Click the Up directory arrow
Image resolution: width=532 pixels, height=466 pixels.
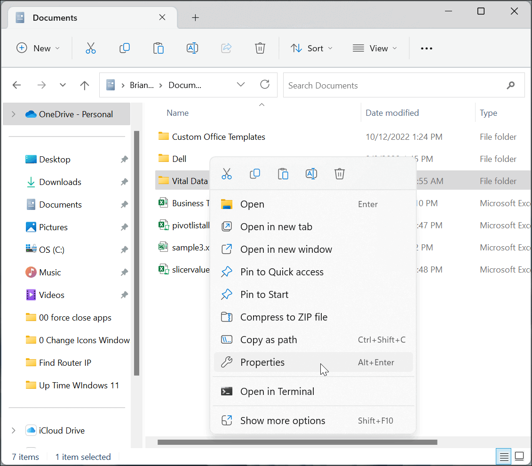[x=85, y=85]
